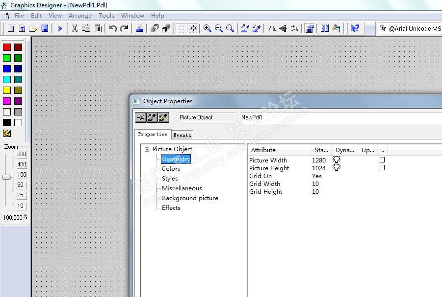Screen dimensions: 442x297
Task: Click the rotate object icon
Action: click(x=294, y=28)
